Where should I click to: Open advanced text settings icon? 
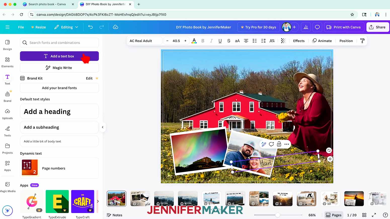coord(272,41)
